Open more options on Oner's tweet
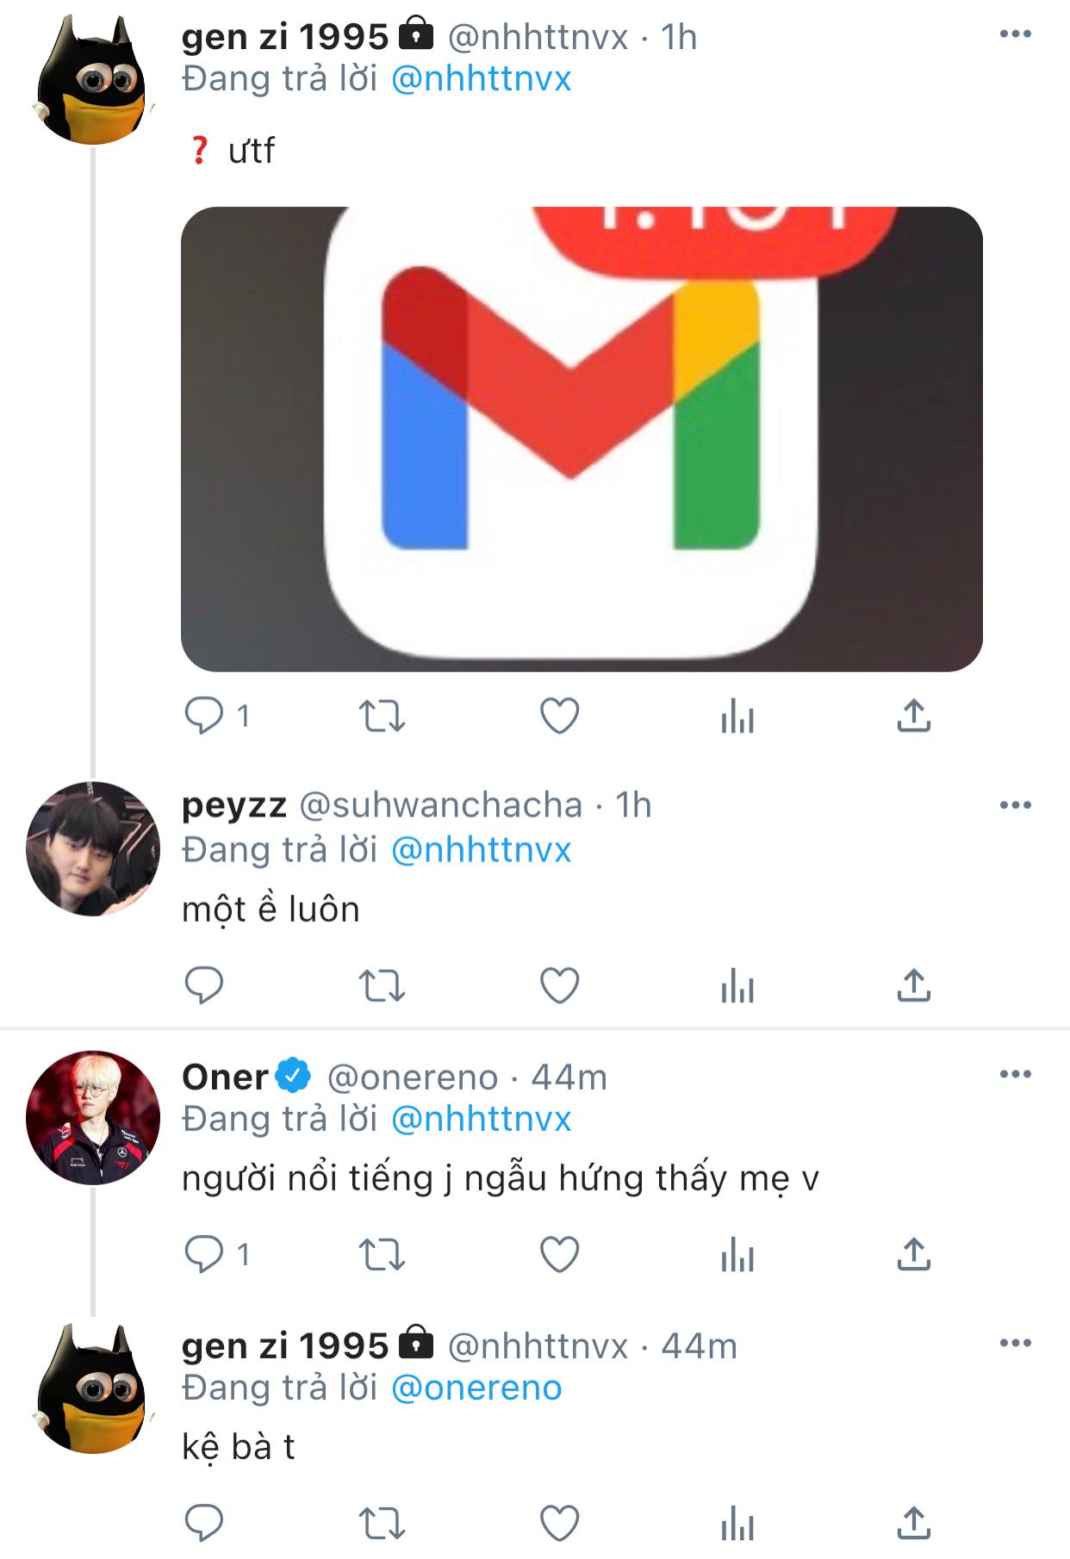1070x1559 pixels. coord(1015,1074)
